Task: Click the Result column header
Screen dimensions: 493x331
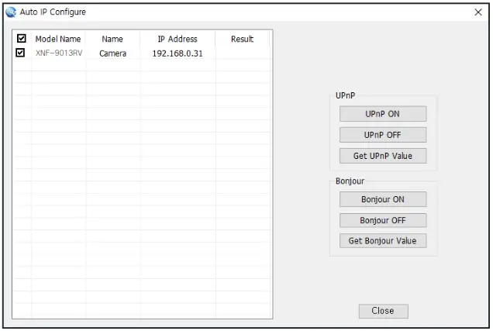Action: click(242, 39)
